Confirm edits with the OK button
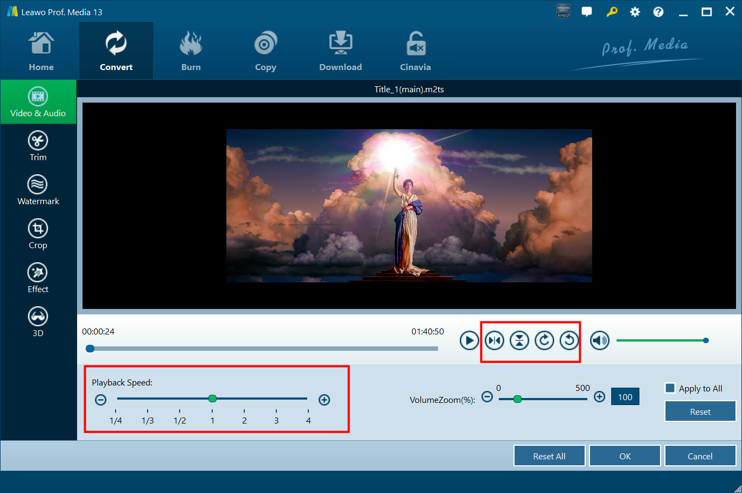 (625, 456)
